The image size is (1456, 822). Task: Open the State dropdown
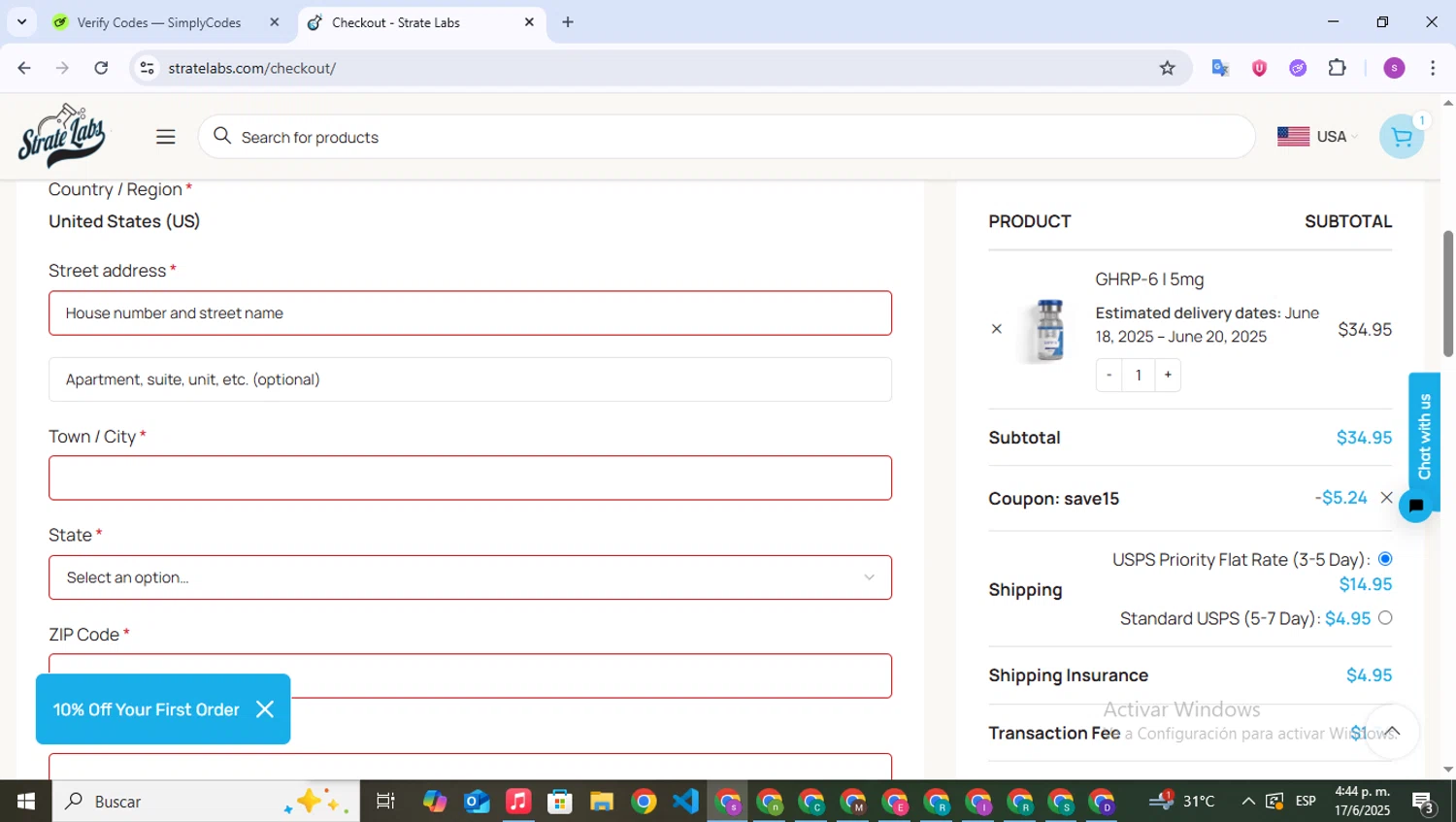(470, 577)
